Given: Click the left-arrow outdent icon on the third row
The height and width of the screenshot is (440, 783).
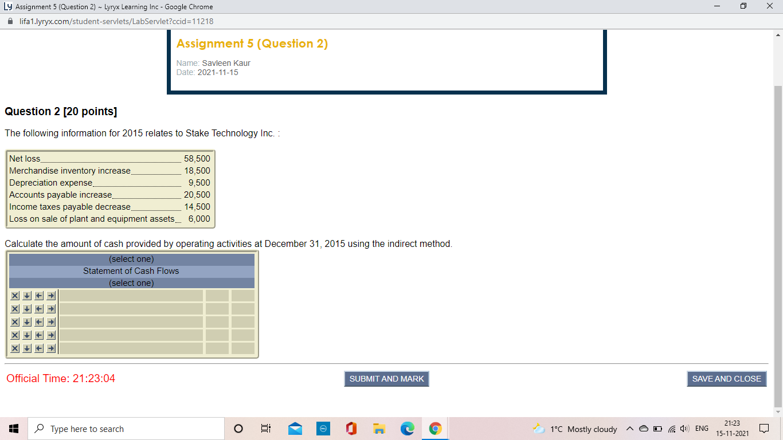Looking at the screenshot, I should [38, 322].
